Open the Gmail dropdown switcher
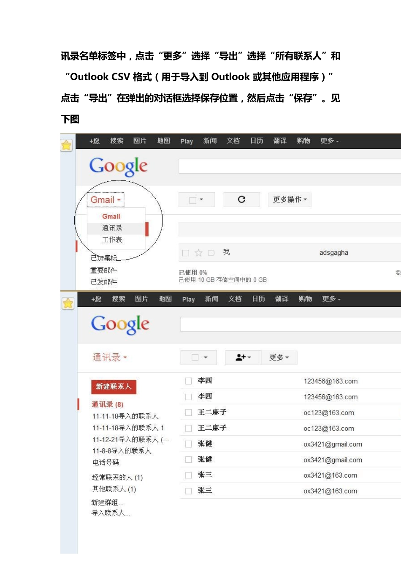Screen dimensions: 401x568 coord(106,200)
